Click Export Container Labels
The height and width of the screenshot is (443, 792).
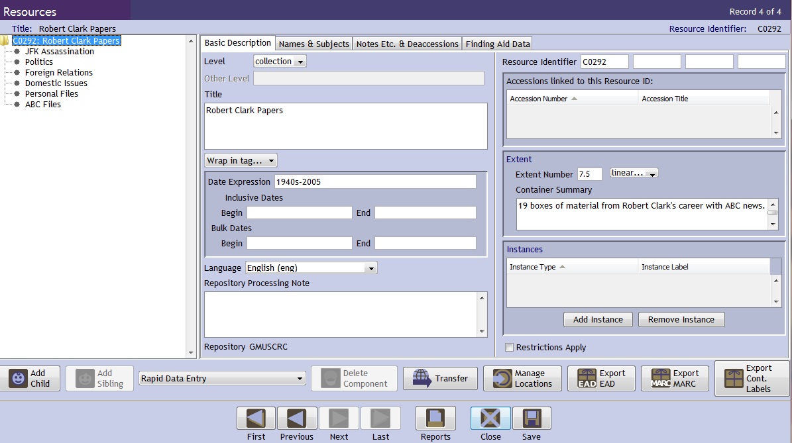tap(751, 378)
